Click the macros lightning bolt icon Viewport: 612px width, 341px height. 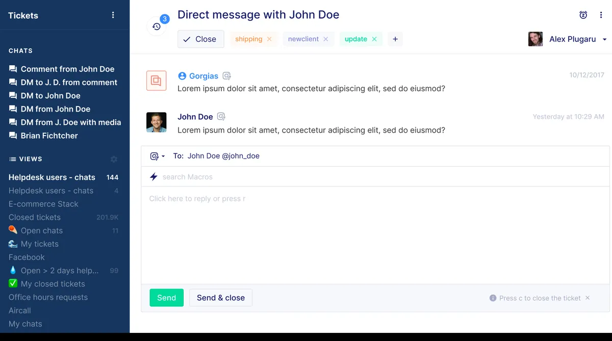[x=153, y=177]
